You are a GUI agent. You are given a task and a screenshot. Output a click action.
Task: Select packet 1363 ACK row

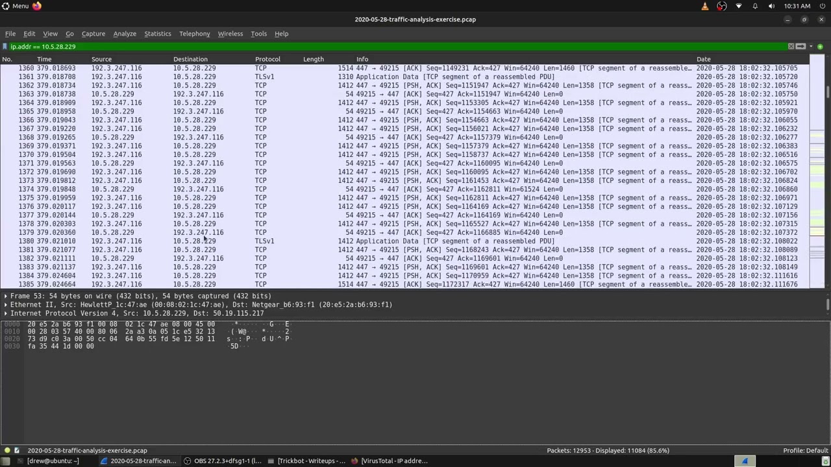point(404,94)
